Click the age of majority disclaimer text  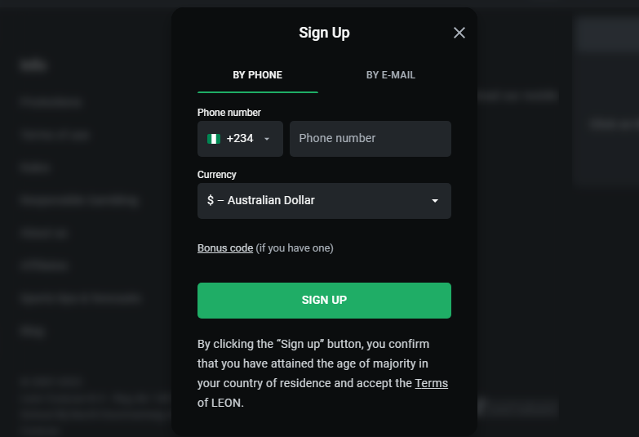pos(313,363)
